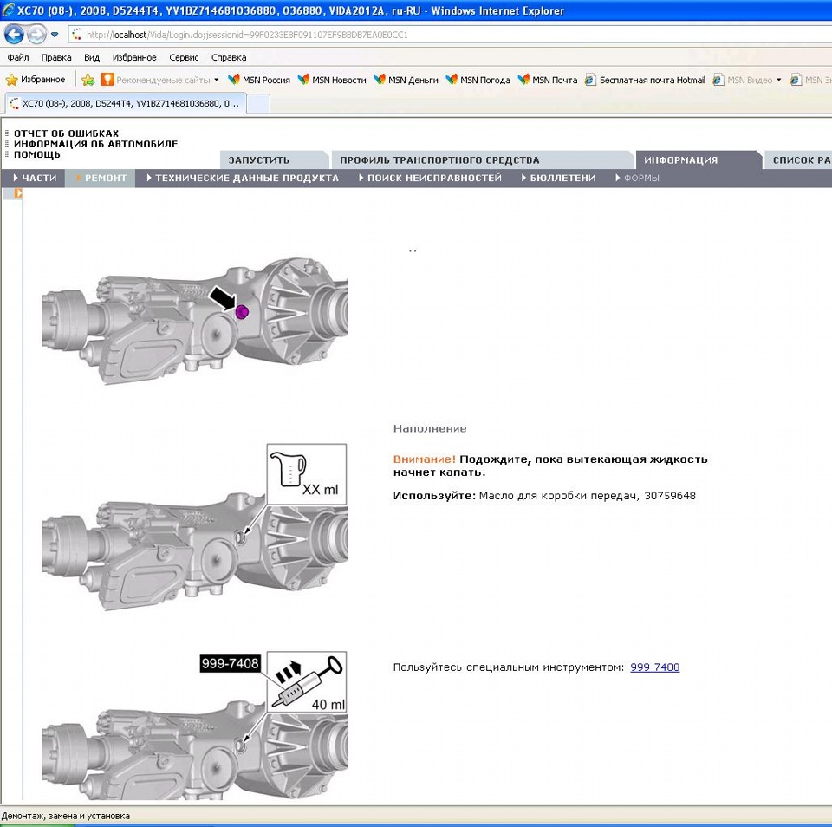Click the Отчет об ошибках link
This screenshot has height=827, width=832.
pyautogui.click(x=67, y=133)
